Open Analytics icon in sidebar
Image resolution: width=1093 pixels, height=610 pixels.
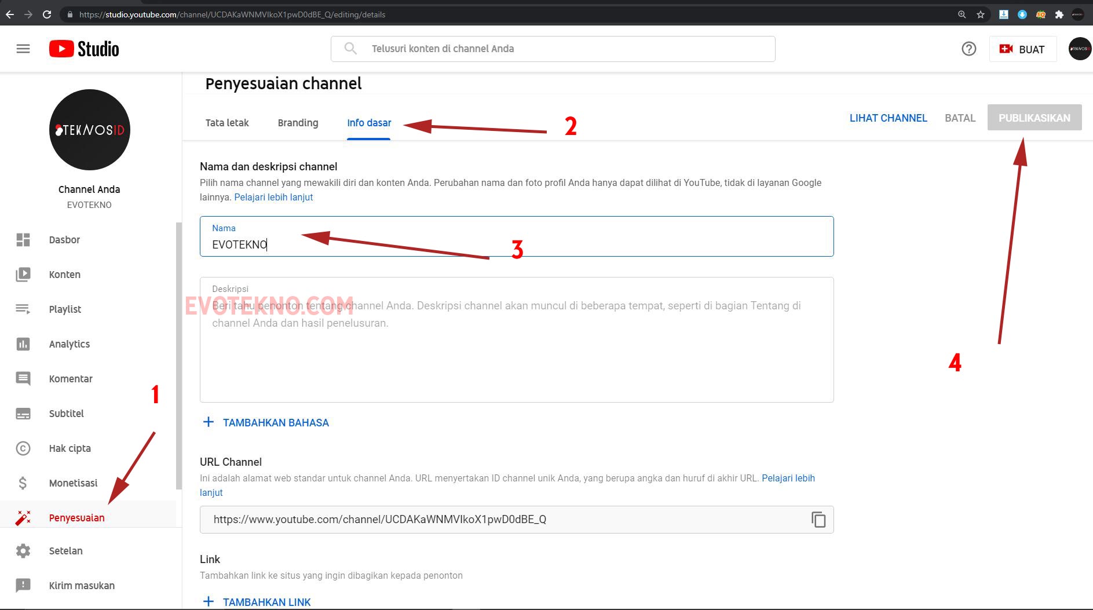23,344
